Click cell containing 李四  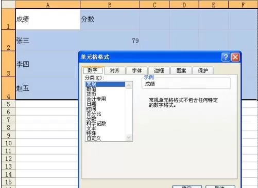coord(47,64)
